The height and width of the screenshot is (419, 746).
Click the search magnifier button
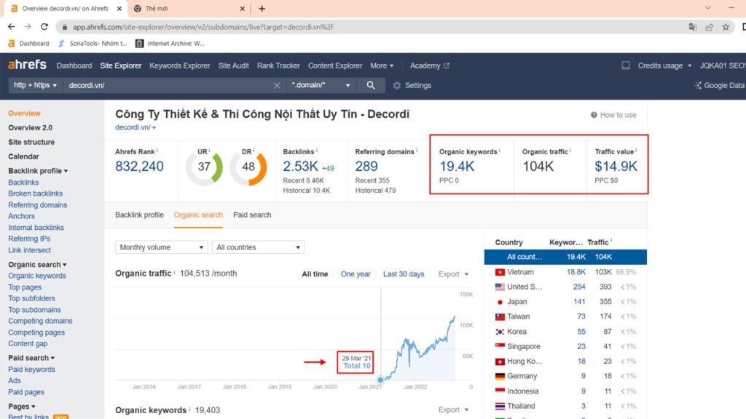[x=371, y=86]
